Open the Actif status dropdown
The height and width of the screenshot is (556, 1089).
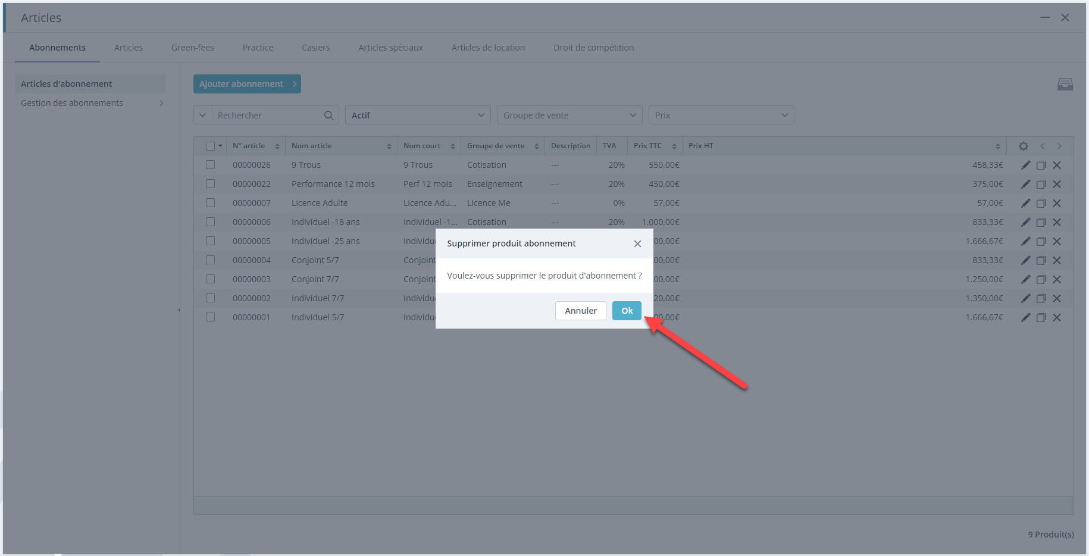click(x=418, y=115)
